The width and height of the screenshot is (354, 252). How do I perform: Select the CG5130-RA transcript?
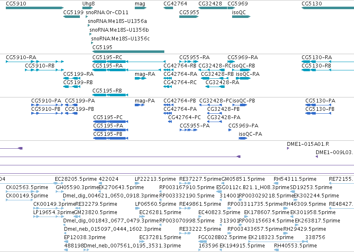coord(328,62)
